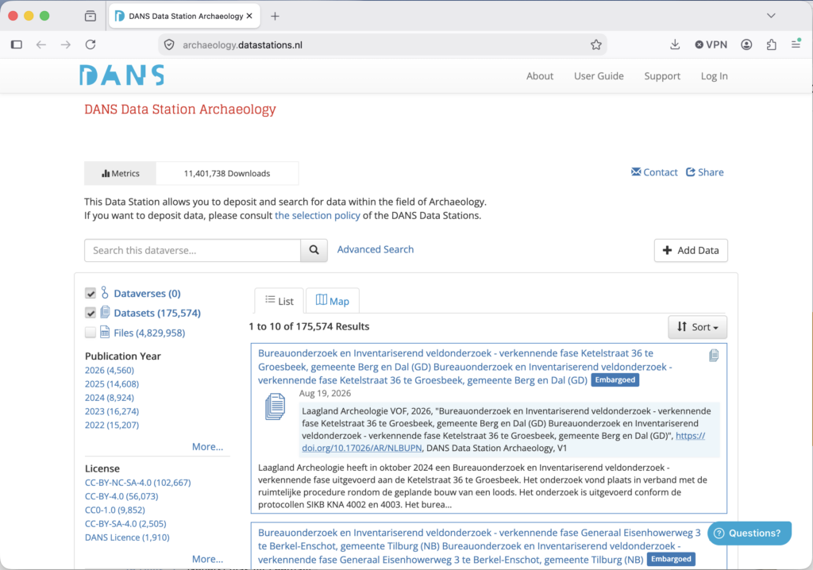This screenshot has width=813, height=570.
Task: Open the browser application menu icon
Action: pyautogui.click(x=796, y=44)
